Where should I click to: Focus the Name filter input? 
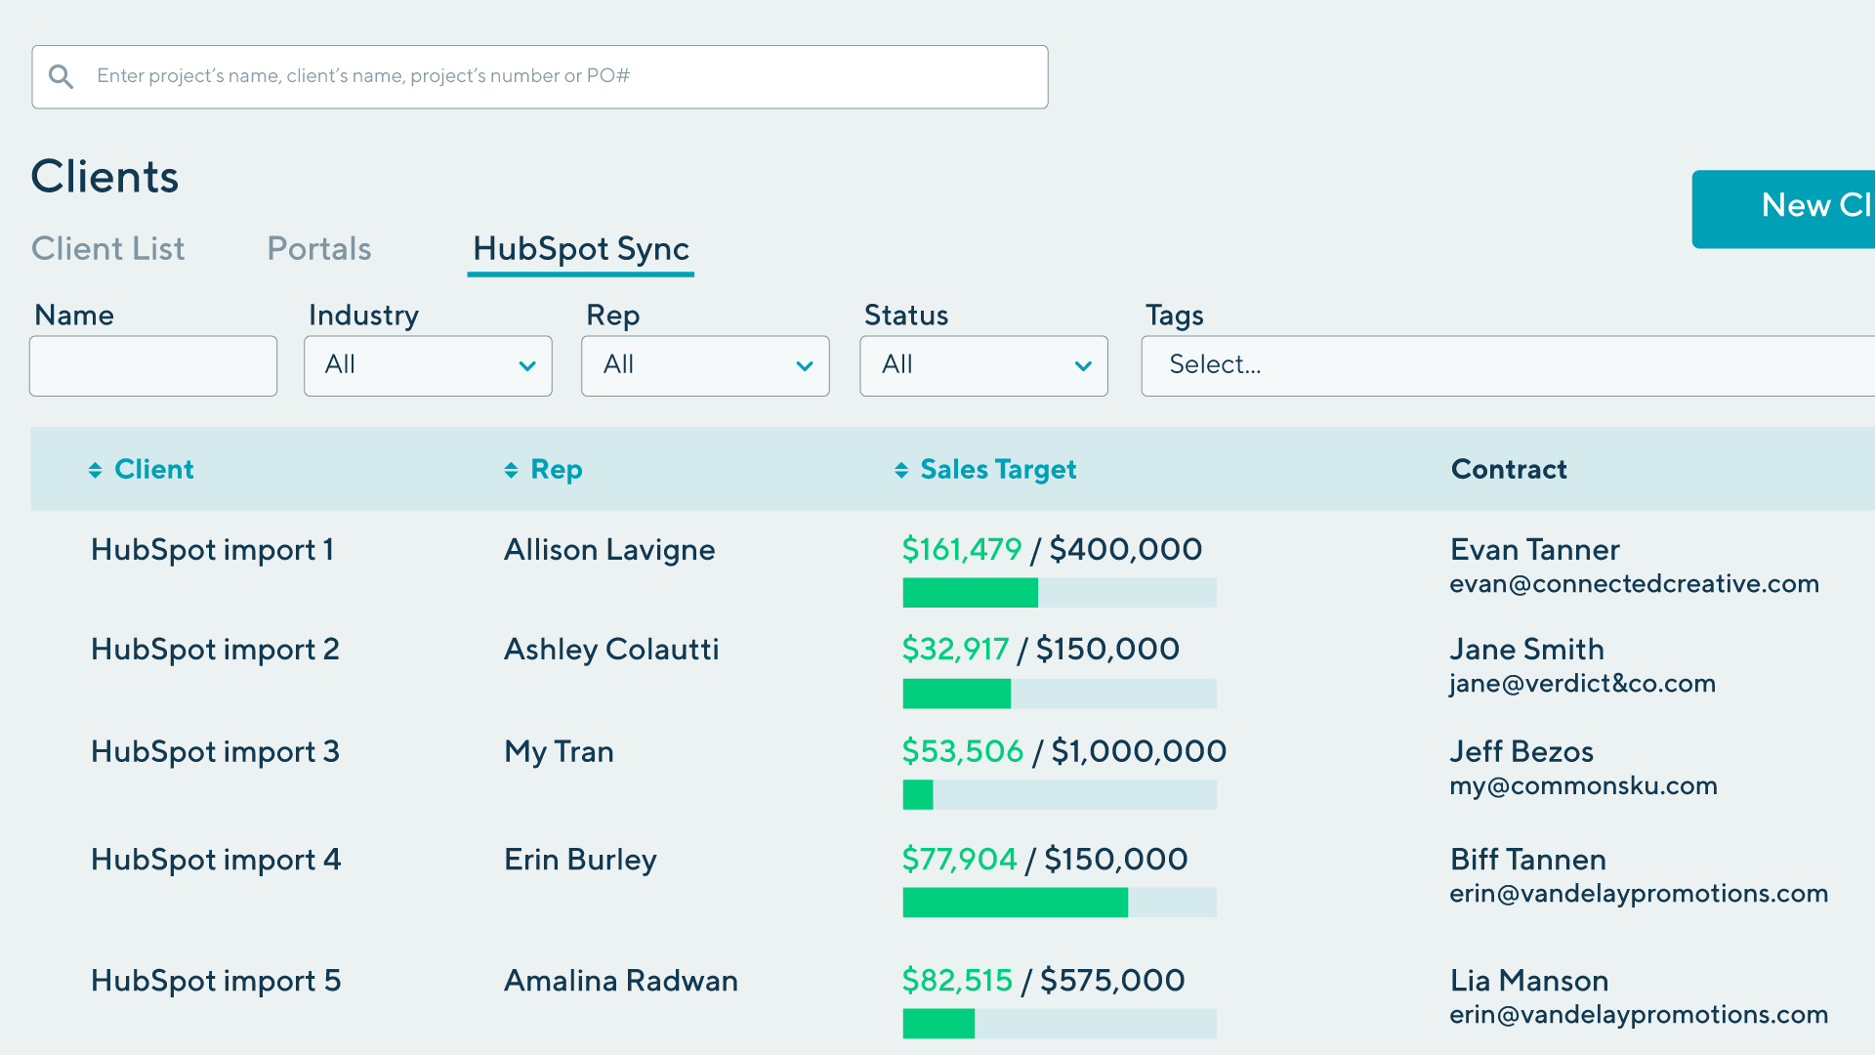pos(153,366)
